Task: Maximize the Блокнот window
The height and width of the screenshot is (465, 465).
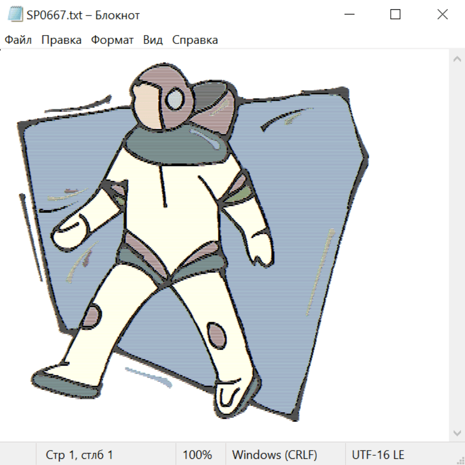Action: click(x=395, y=15)
